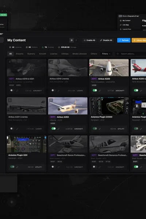Viewport: 146px width, 219px height.
Task: Click the edit icon on the Airbus A320 aircraft card
Action: click(x=100, y=91)
